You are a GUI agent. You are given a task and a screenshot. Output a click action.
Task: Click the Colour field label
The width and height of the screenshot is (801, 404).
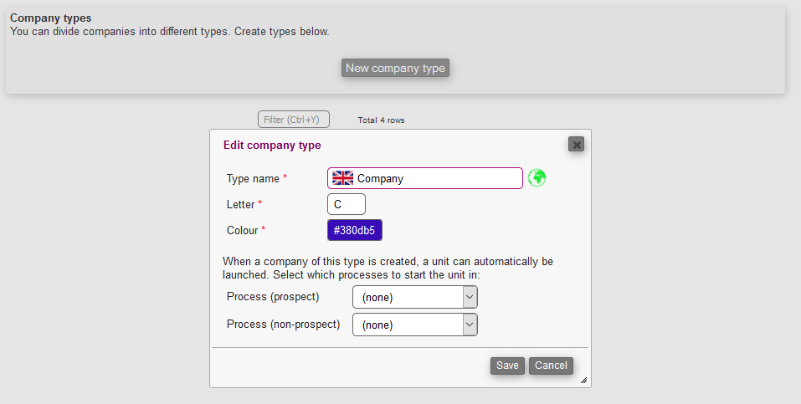click(244, 230)
